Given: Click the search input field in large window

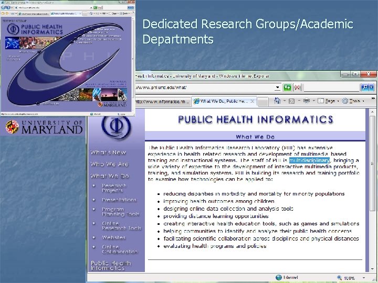Looking at the screenshot, I should [x=331, y=88].
